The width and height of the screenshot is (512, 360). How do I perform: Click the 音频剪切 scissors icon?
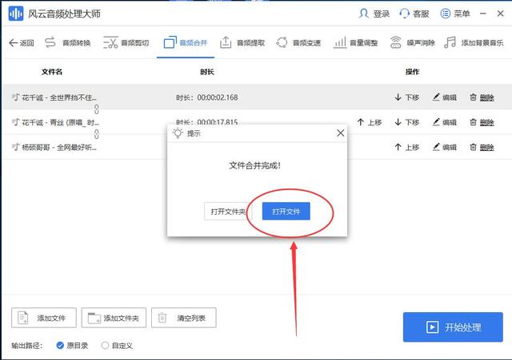point(110,42)
